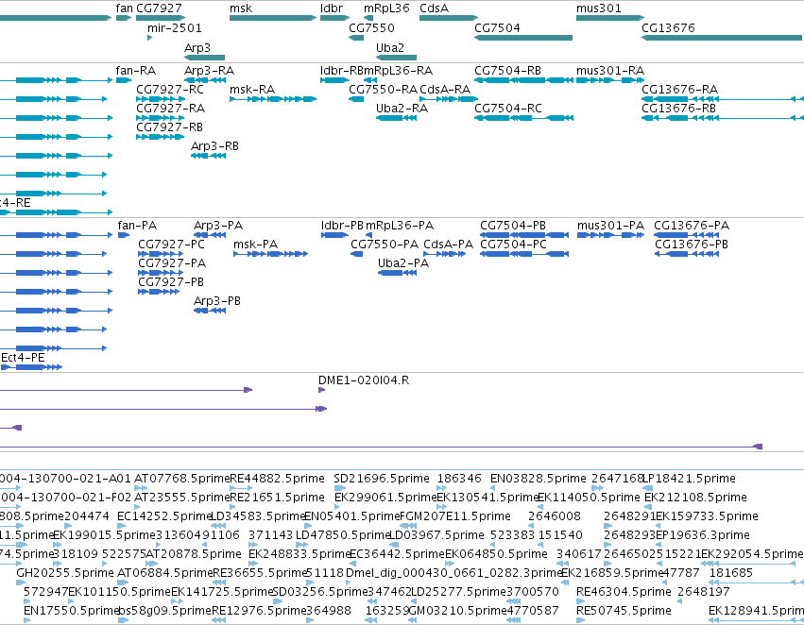This screenshot has width=804, height=625.
Task: Click the CG7504-RC transcript label
Action: click(x=508, y=108)
